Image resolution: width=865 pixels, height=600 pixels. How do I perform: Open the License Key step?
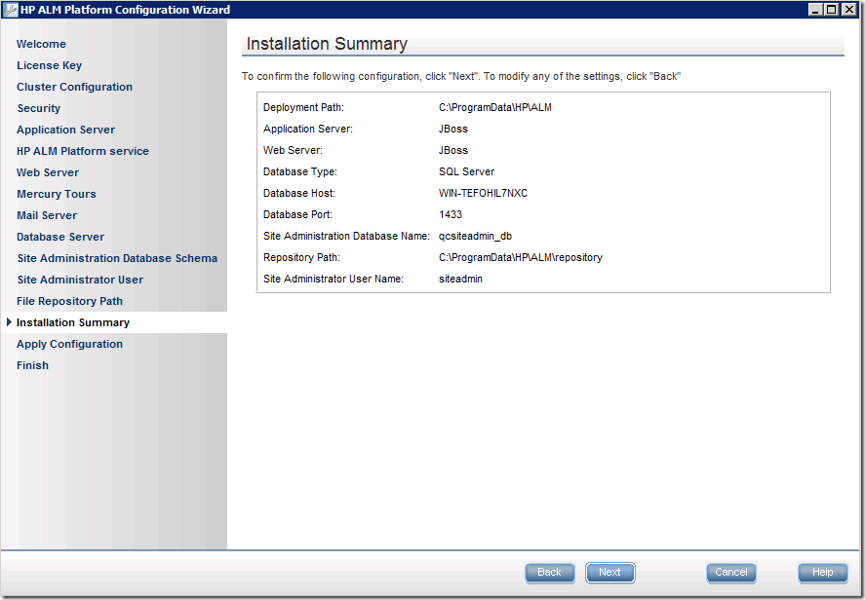coord(49,65)
